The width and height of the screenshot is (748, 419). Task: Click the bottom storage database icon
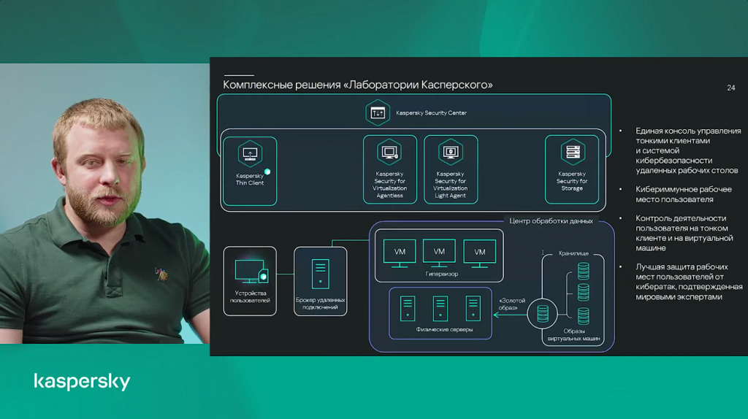pyautogui.click(x=584, y=316)
